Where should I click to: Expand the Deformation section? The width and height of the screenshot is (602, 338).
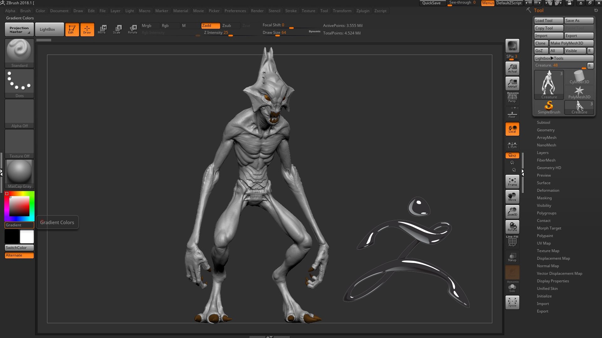[x=548, y=190]
